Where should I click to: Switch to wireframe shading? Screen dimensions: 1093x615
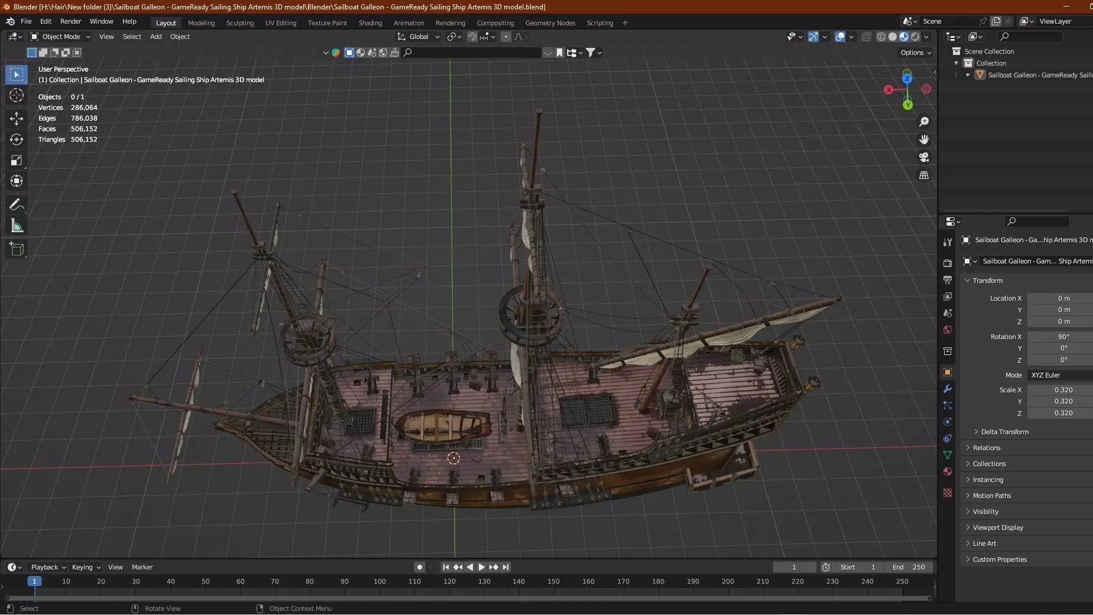coord(881,37)
